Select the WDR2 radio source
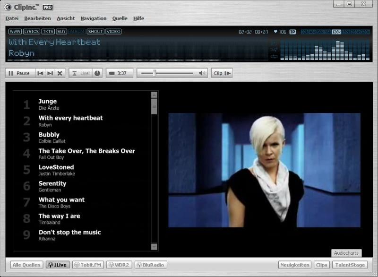This screenshot has width=378, height=277. [119, 265]
